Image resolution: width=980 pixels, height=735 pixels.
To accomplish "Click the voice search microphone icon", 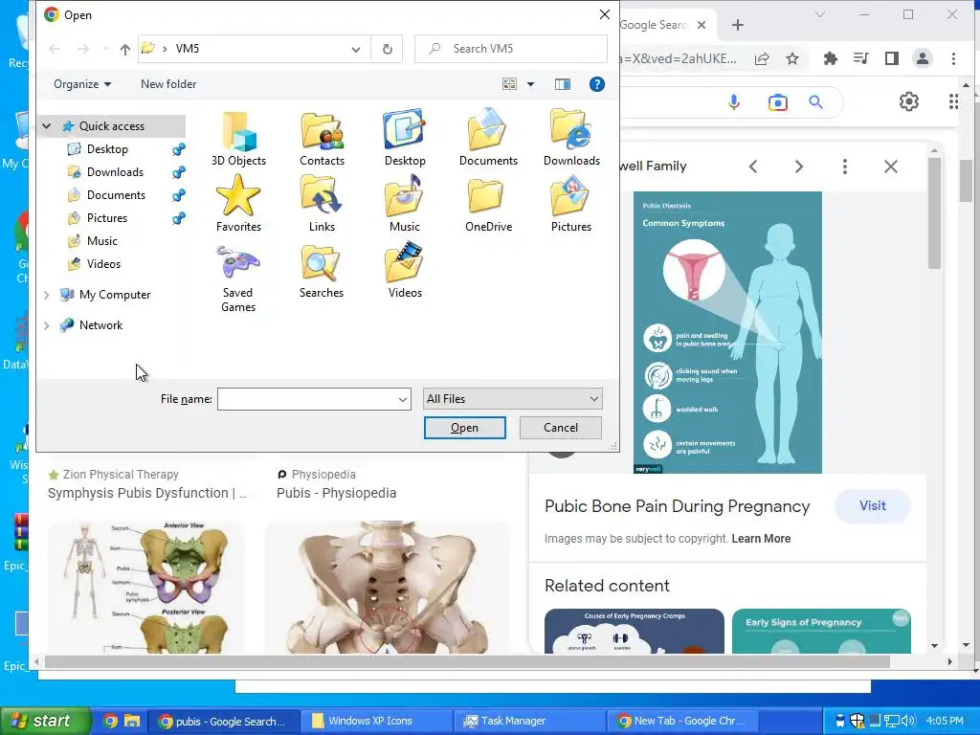I will point(734,101).
